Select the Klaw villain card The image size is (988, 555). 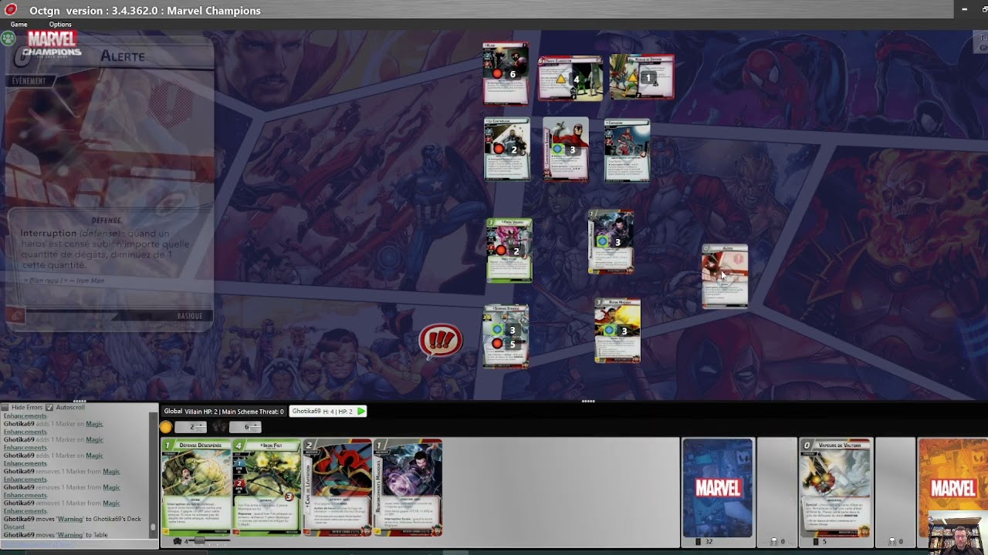tap(506, 74)
